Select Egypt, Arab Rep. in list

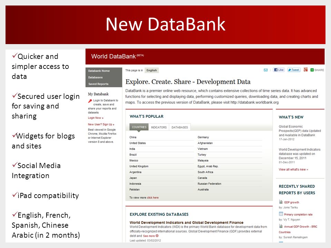(x=208, y=166)
